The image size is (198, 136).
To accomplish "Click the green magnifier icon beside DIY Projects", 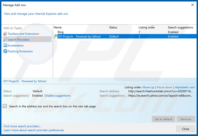I will [x=55, y=36].
